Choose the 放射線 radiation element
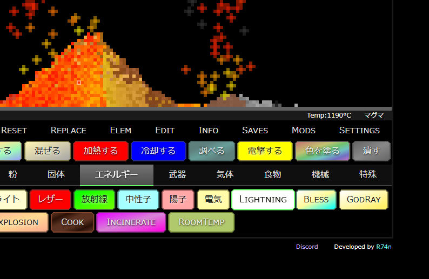 pyautogui.click(x=94, y=199)
